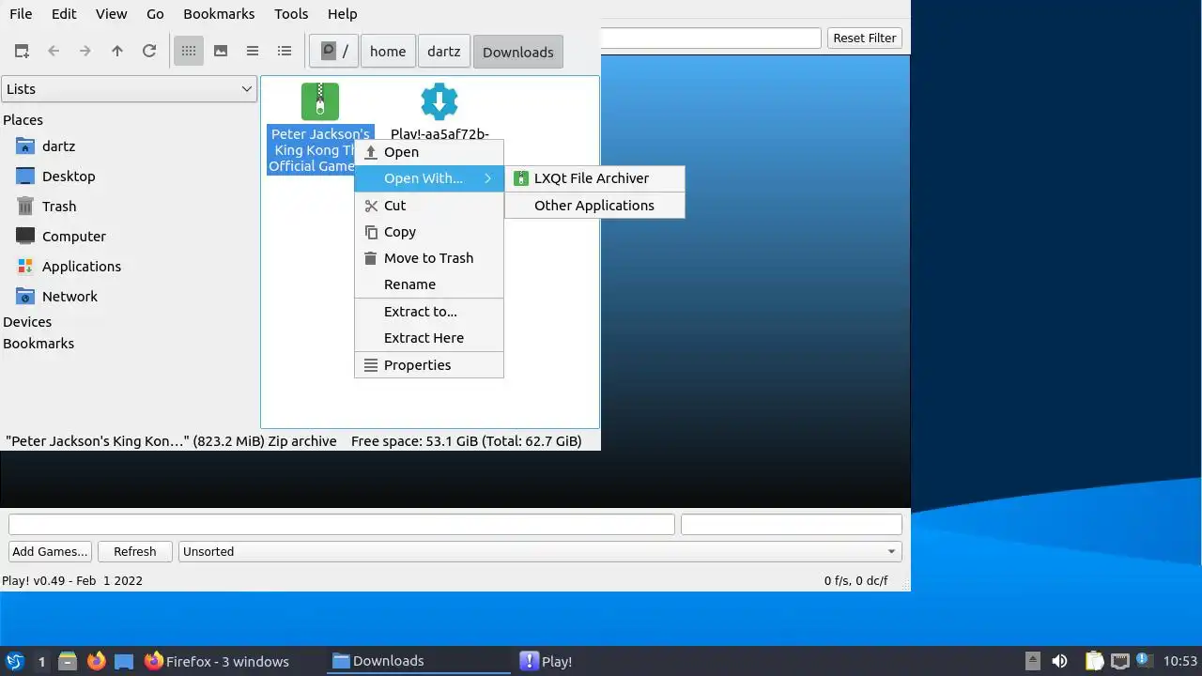Image resolution: width=1202 pixels, height=676 pixels.
Task: Switch to Play! taskbar window
Action: click(607, 661)
